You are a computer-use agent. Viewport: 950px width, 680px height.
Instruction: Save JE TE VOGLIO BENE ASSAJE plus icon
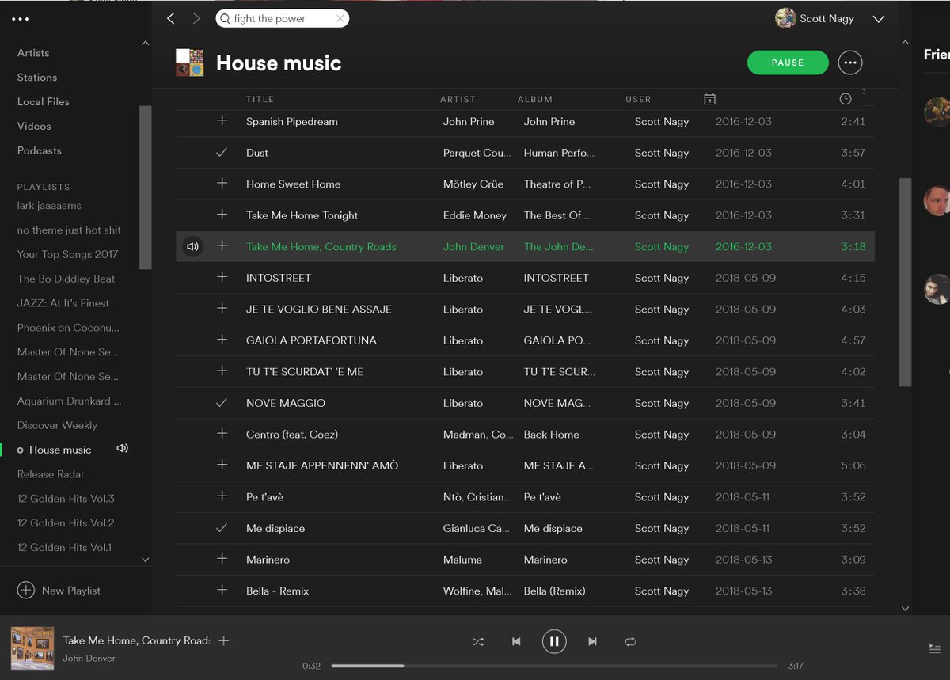click(x=222, y=310)
